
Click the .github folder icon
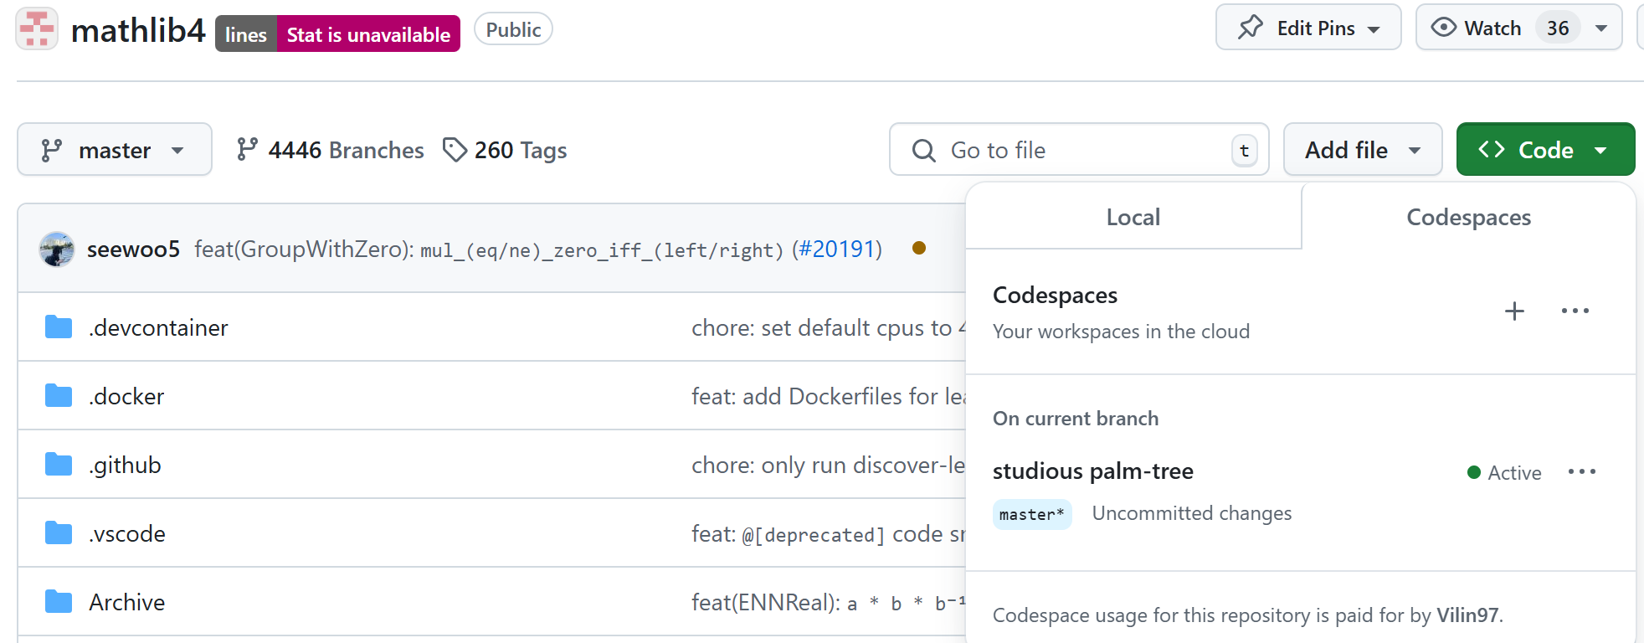[59, 465]
